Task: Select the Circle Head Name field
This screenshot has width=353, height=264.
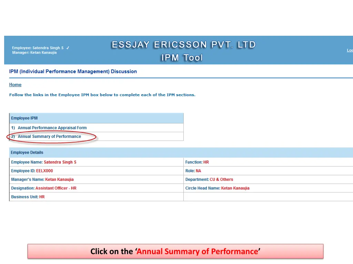Action: 218,188
